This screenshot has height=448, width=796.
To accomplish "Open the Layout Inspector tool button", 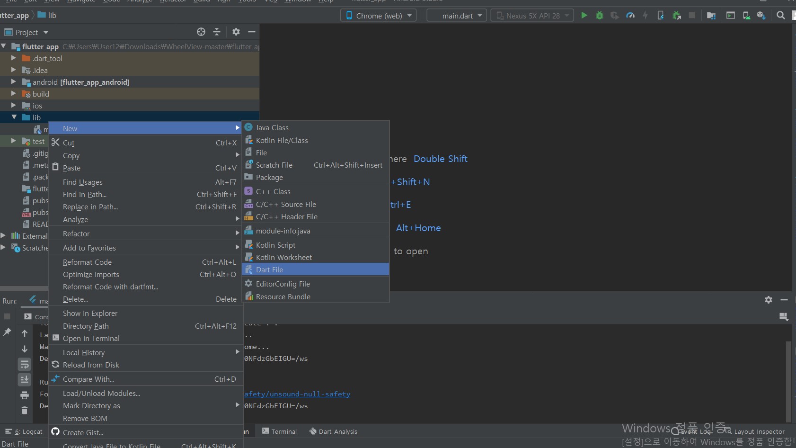I will pos(755,431).
